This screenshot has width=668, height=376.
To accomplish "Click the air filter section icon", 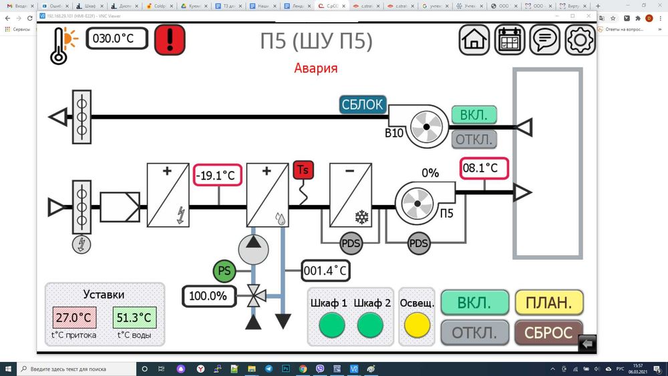I will 120,207.
